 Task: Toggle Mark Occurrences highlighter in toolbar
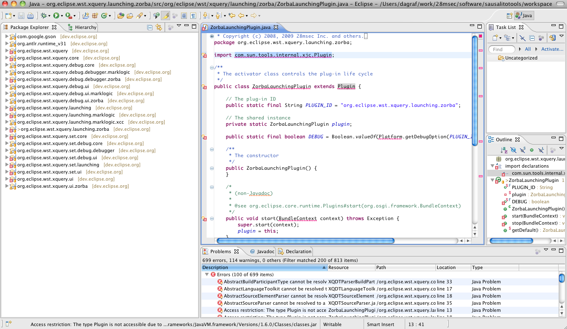[x=165, y=16]
